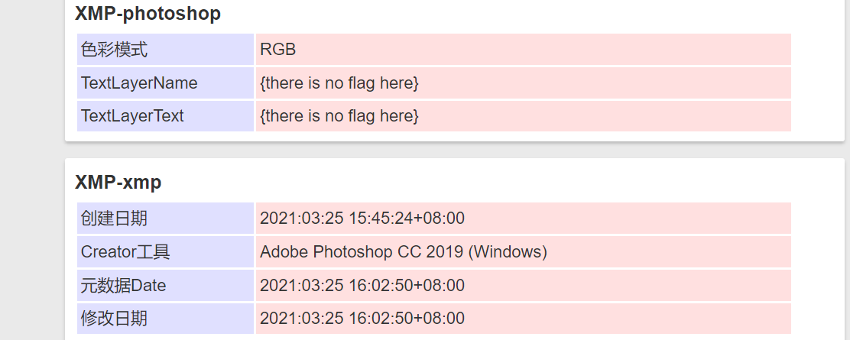
Task: Select the TextLayerName label cell
Action: point(165,83)
